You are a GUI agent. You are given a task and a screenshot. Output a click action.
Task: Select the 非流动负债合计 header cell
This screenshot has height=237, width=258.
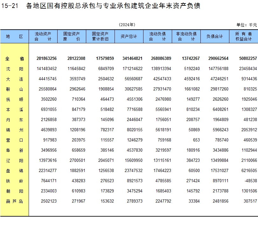tap(186, 36)
